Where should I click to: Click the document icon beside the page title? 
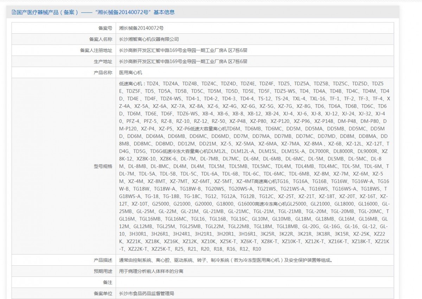[14, 12]
